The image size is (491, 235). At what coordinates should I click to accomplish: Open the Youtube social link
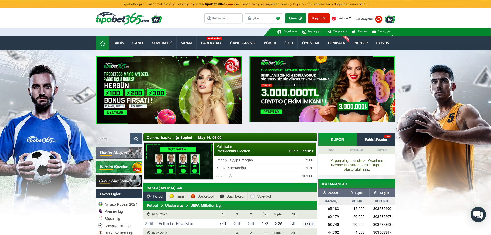[x=381, y=32]
